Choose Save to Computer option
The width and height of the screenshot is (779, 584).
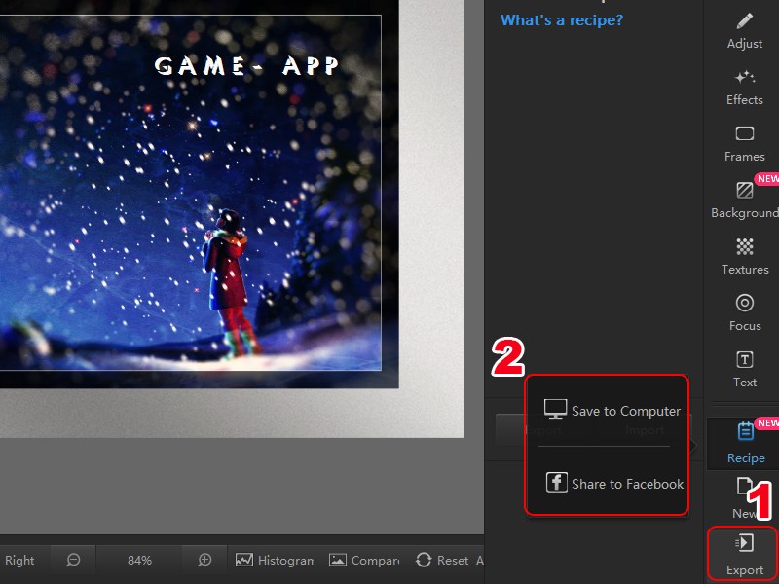(x=612, y=410)
